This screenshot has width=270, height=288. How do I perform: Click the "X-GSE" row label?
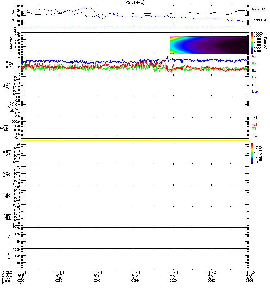(x=6, y=273)
